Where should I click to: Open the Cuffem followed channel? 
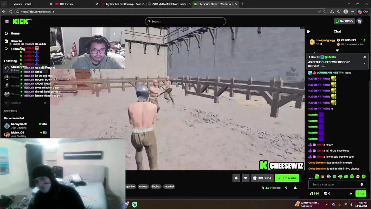tap(25, 103)
